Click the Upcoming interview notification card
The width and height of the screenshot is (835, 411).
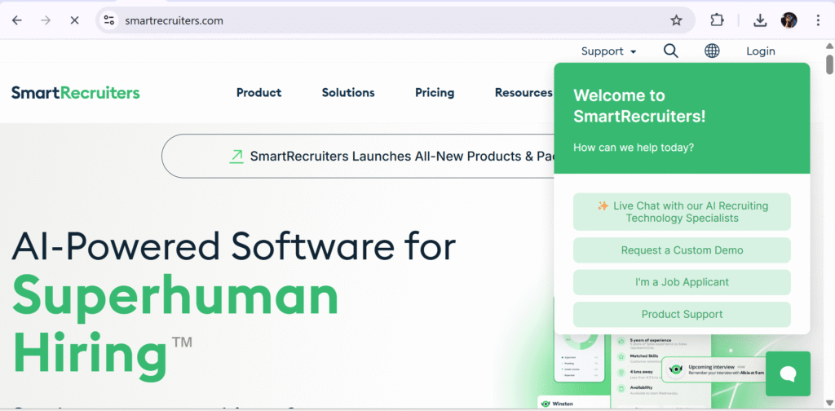click(x=714, y=370)
